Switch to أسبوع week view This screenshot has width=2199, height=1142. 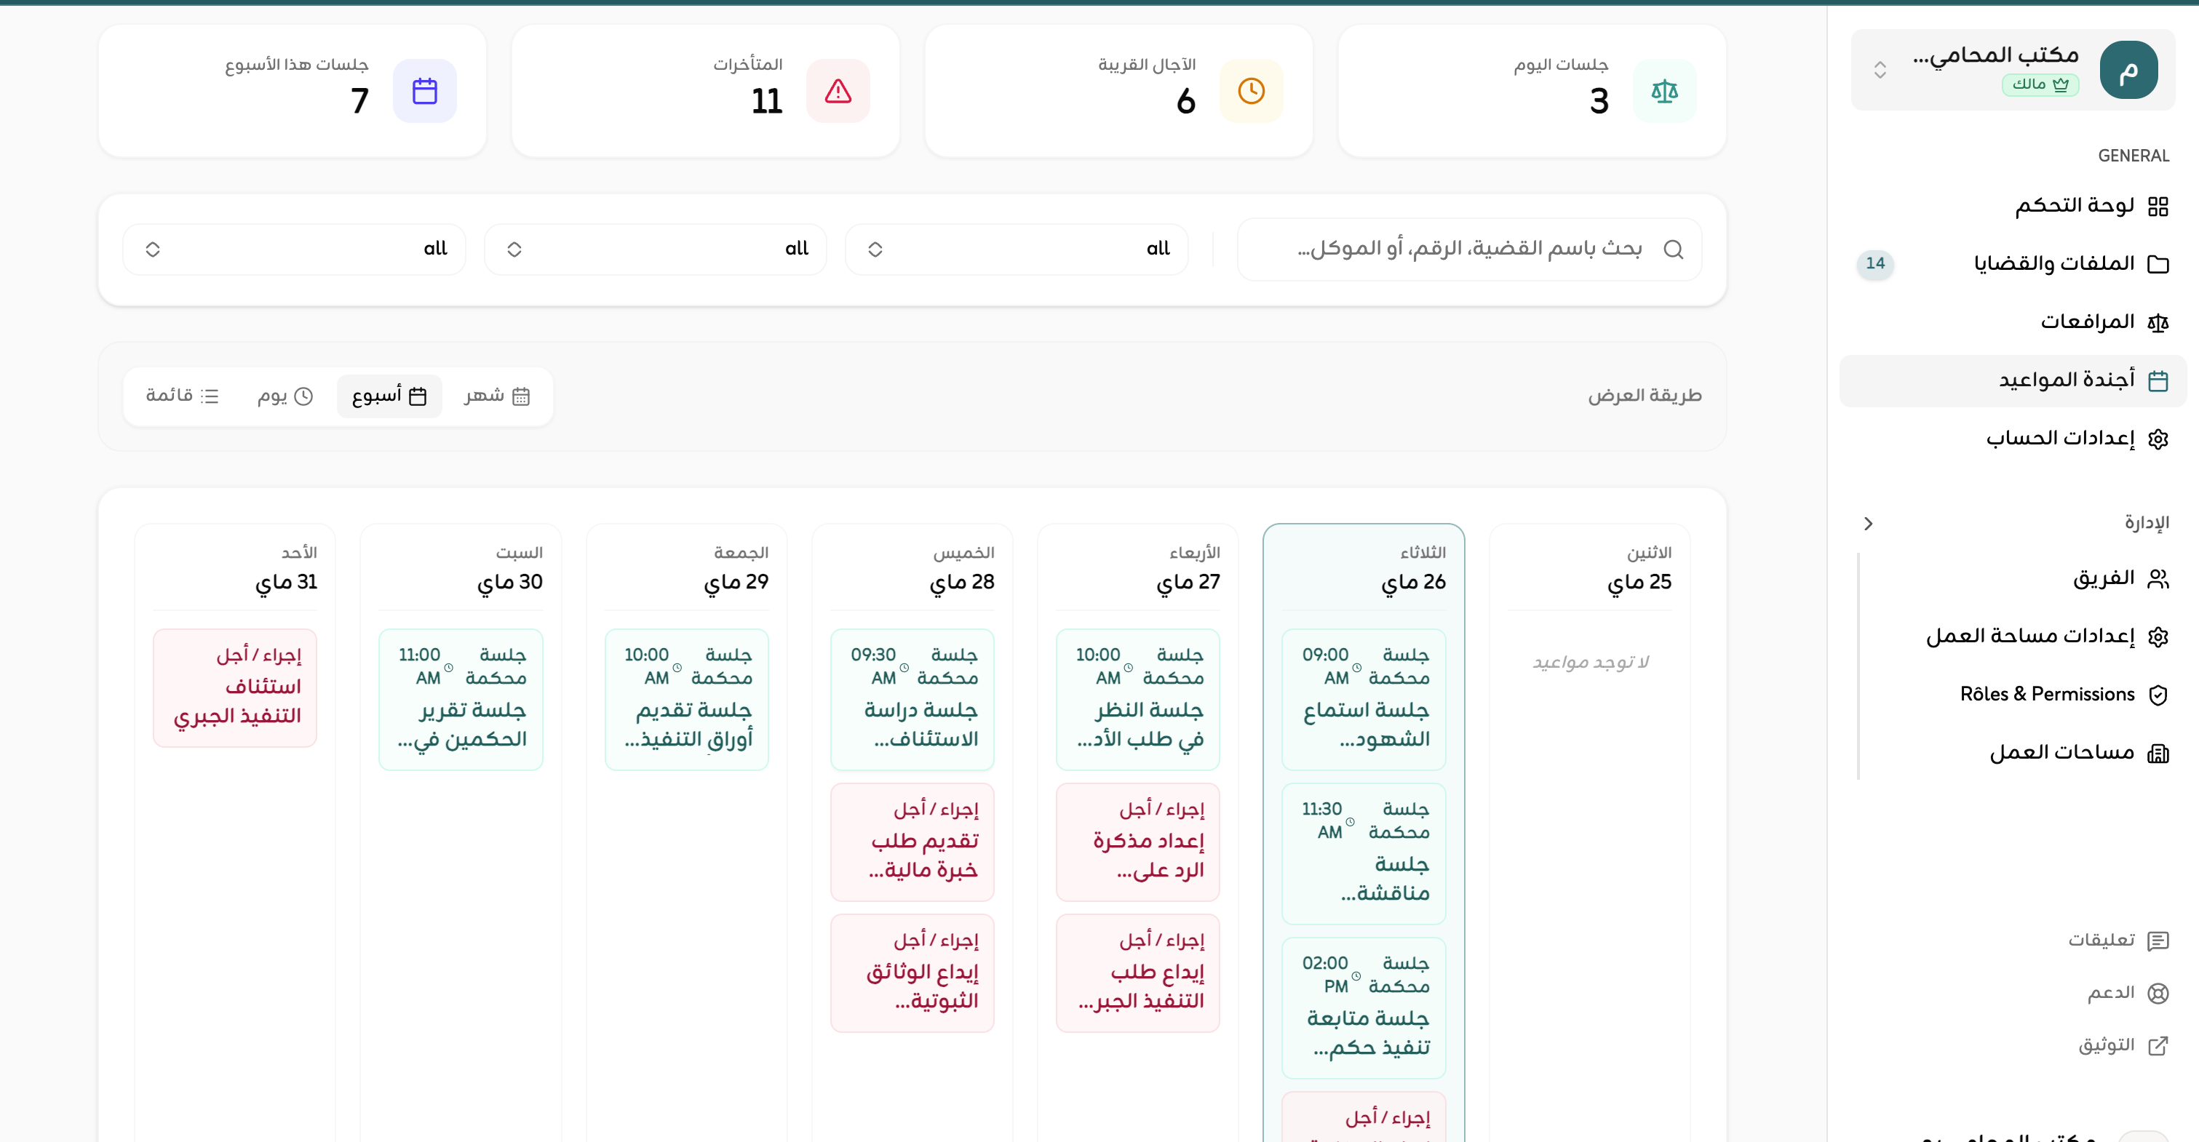coord(389,396)
